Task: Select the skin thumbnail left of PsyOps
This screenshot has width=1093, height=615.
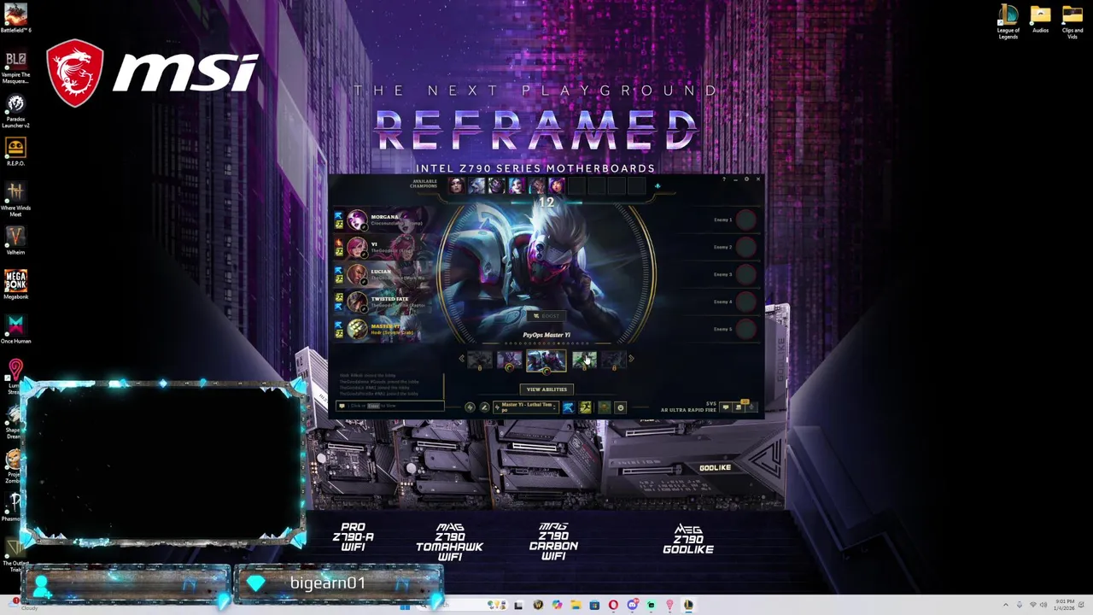Action: [510, 360]
